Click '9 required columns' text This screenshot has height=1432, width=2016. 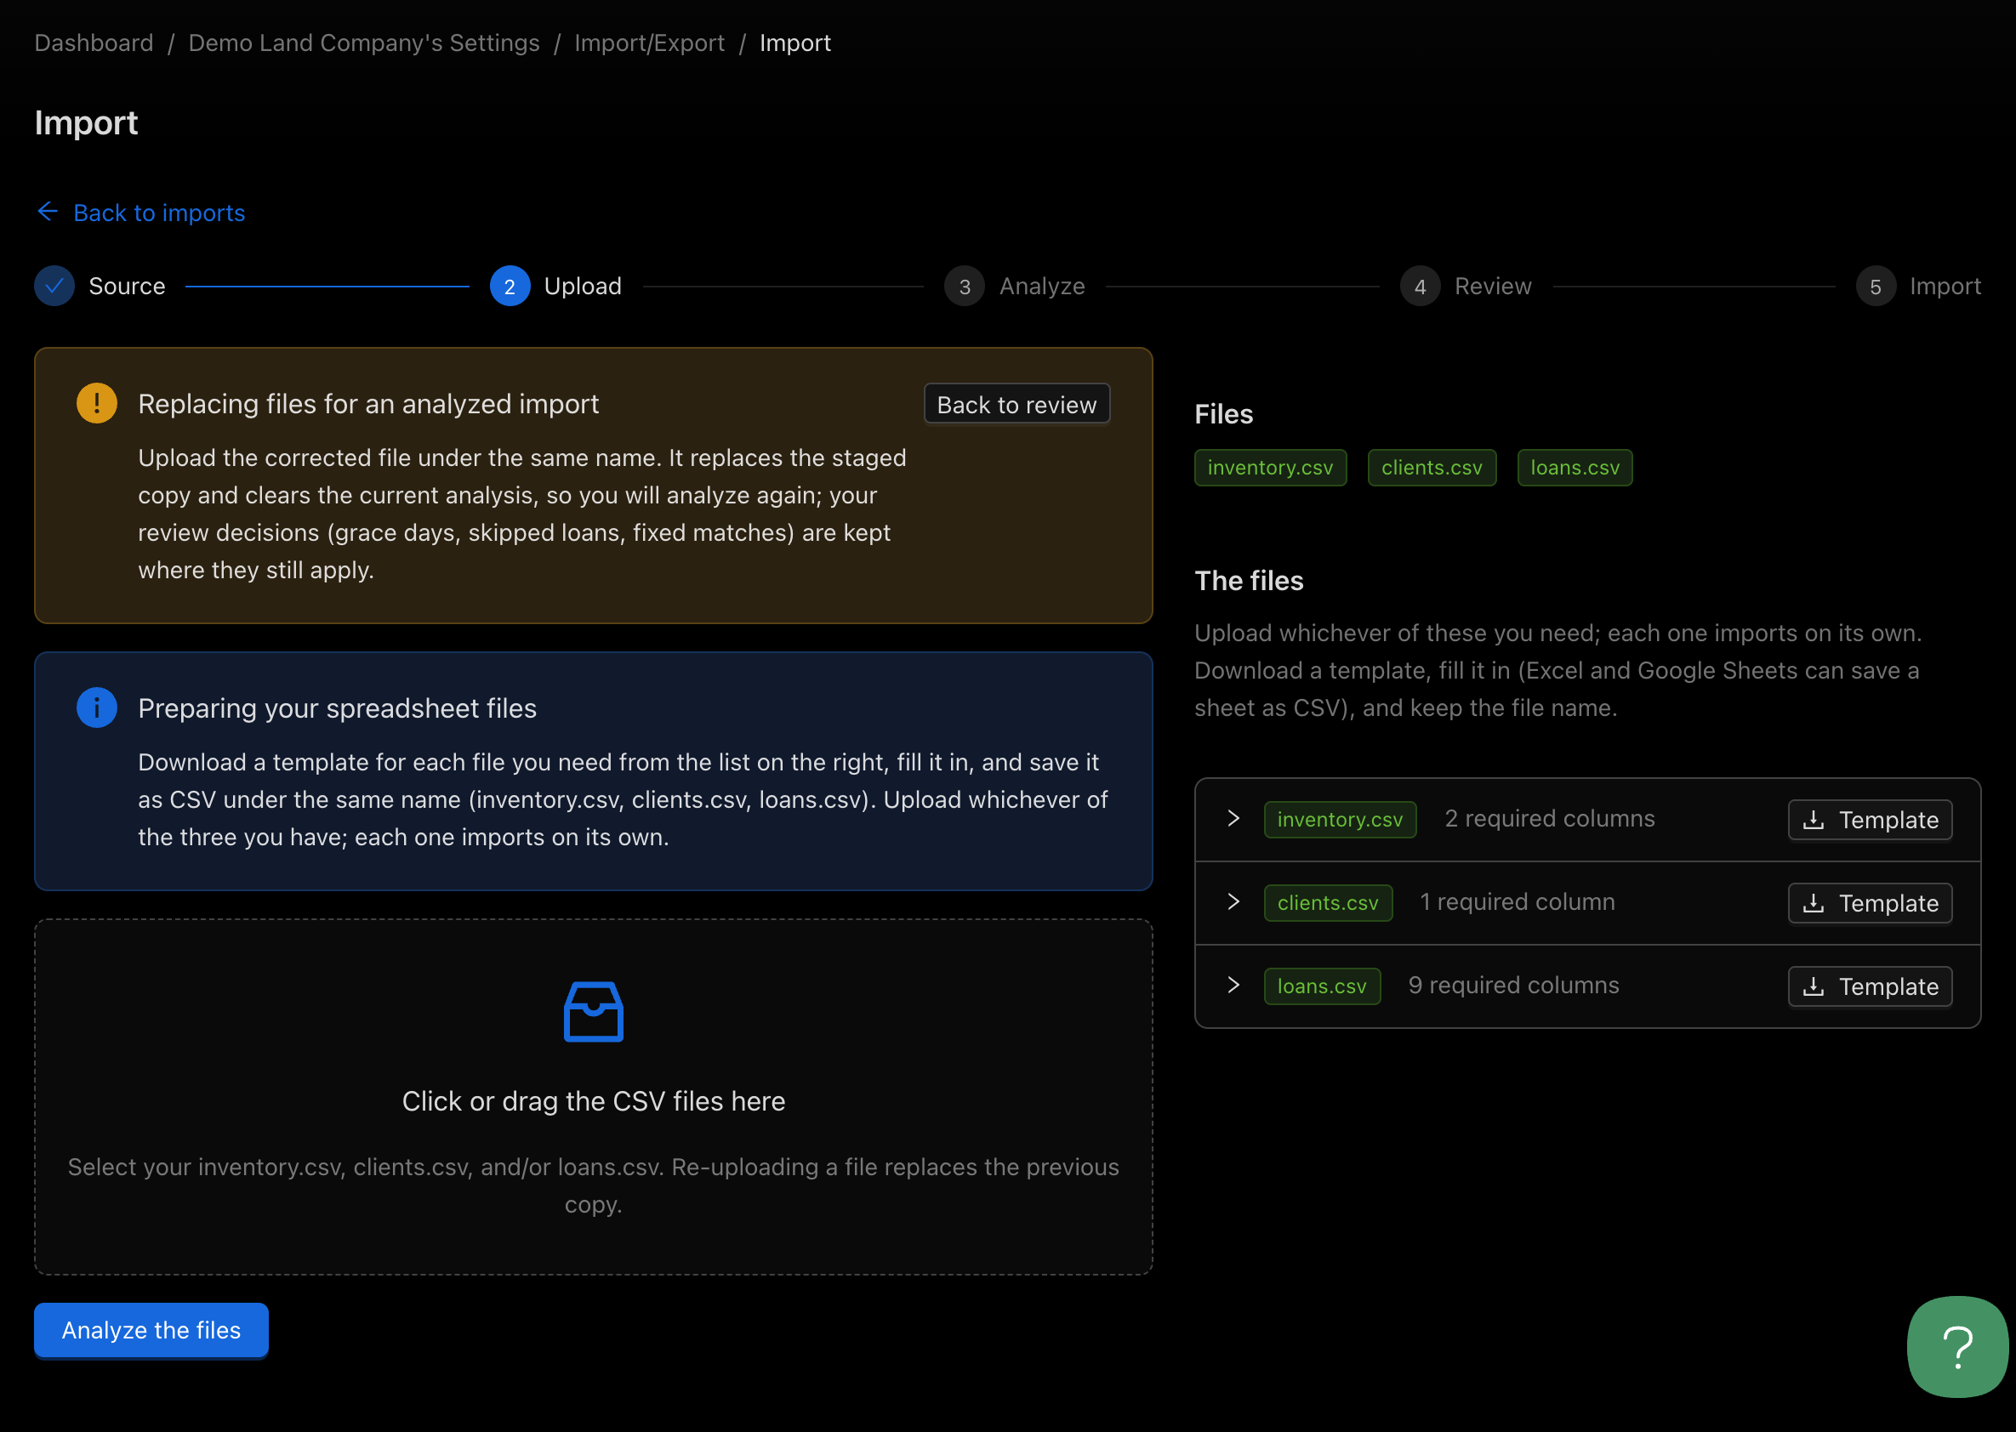coord(1513,985)
